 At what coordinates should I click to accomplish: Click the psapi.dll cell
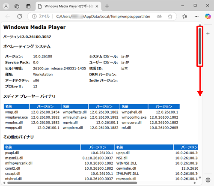[x=12, y=153]
